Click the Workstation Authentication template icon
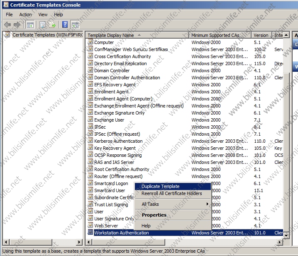Viewport: 298px width, 256px height. tap(90, 232)
